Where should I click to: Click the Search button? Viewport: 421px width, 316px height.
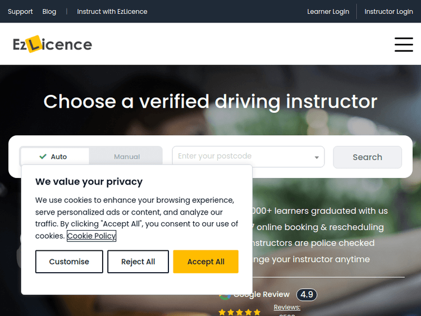(x=367, y=157)
